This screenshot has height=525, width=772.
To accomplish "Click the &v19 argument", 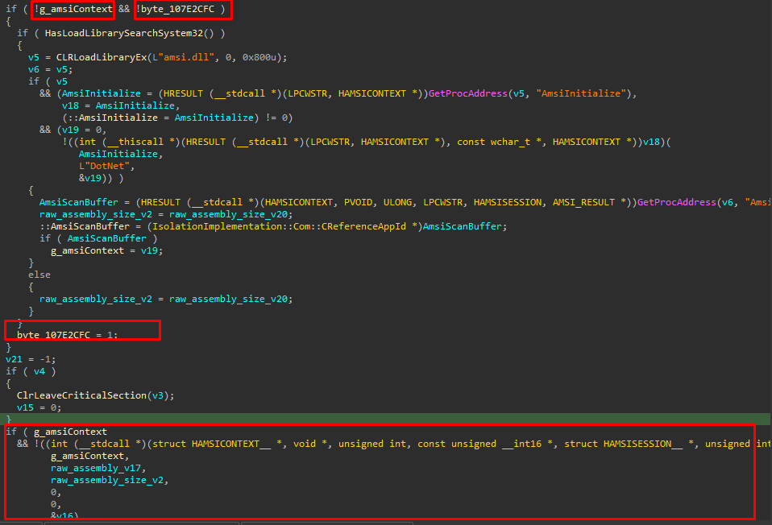I will tap(90, 178).
